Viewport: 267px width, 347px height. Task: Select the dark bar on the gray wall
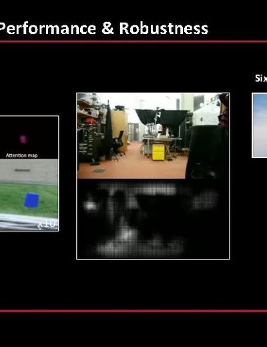click(22, 170)
